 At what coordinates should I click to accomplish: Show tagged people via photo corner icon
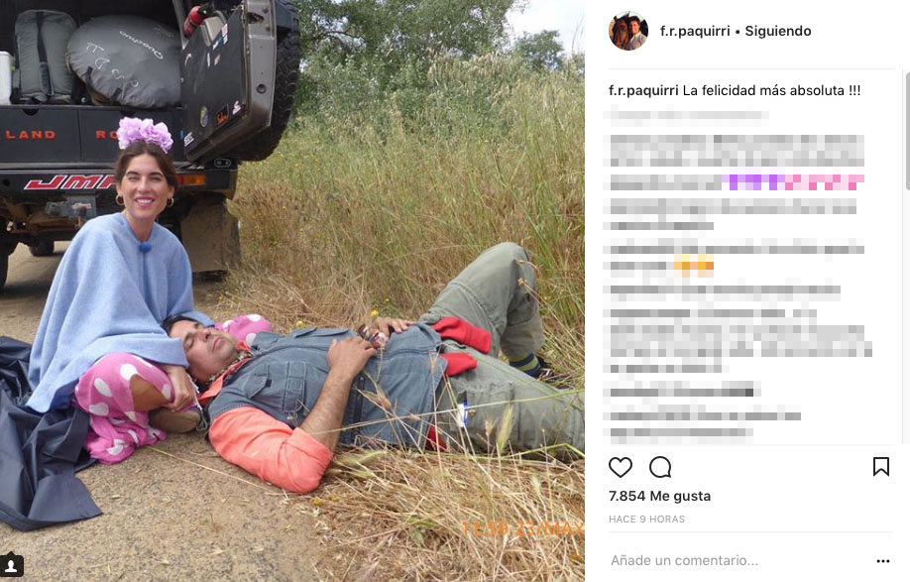coord(12,565)
